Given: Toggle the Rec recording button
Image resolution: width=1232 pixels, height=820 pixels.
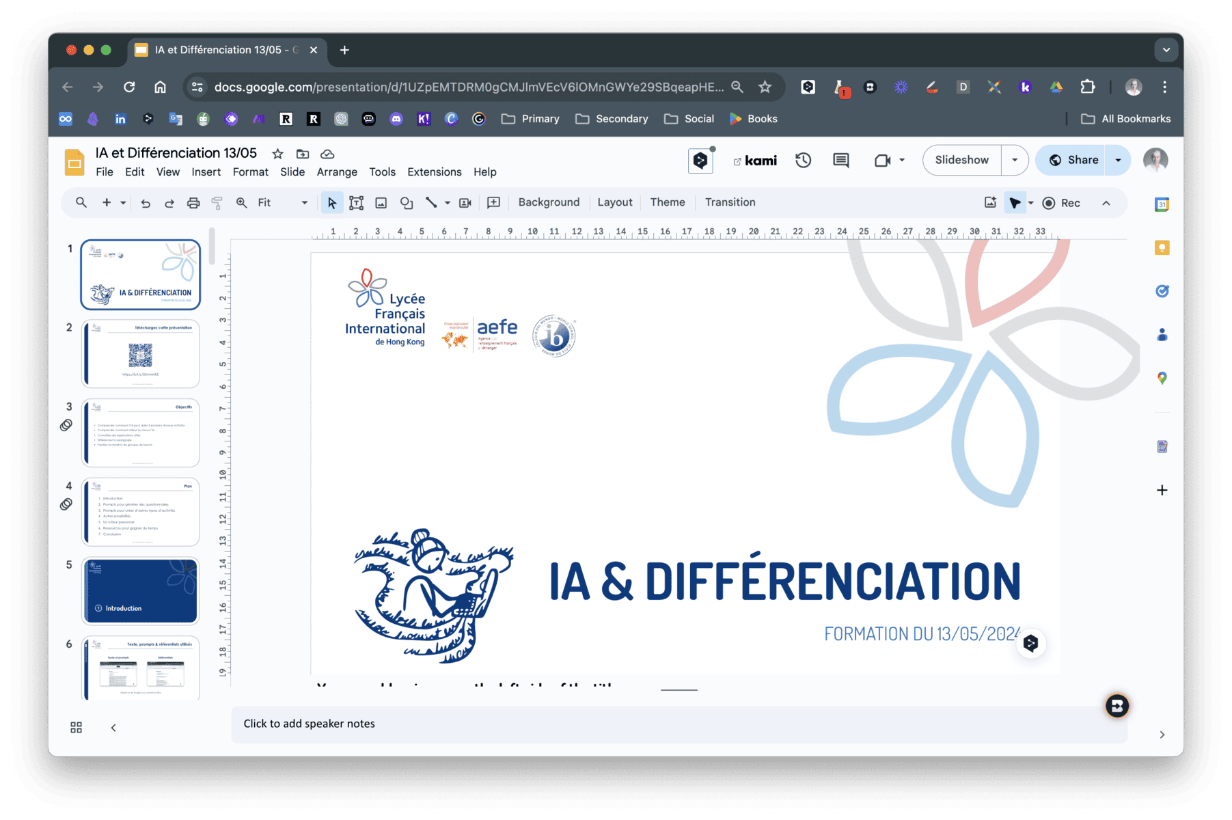Looking at the screenshot, I should pyautogui.click(x=1061, y=203).
